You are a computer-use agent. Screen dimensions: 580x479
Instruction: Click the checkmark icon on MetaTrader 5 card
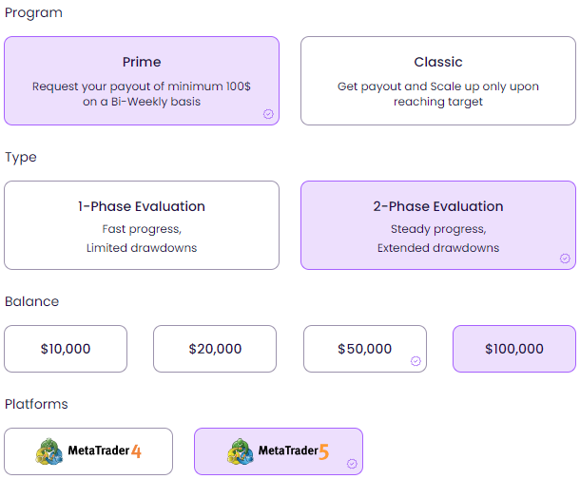click(x=352, y=464)
